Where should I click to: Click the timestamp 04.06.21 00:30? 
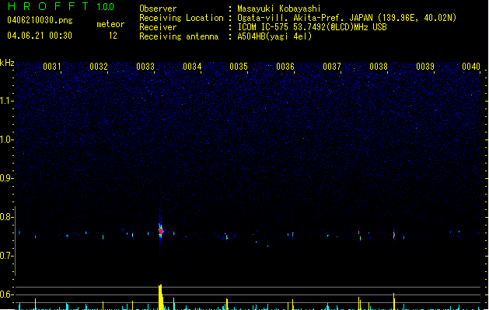[x=40, y=36]
